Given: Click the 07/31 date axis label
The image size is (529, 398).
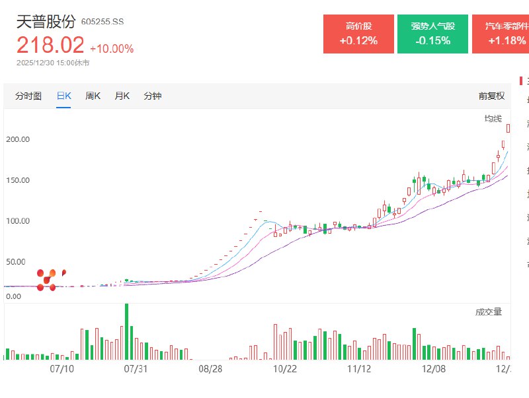Looking at the screenshot, I should click(x=136, y=369).
